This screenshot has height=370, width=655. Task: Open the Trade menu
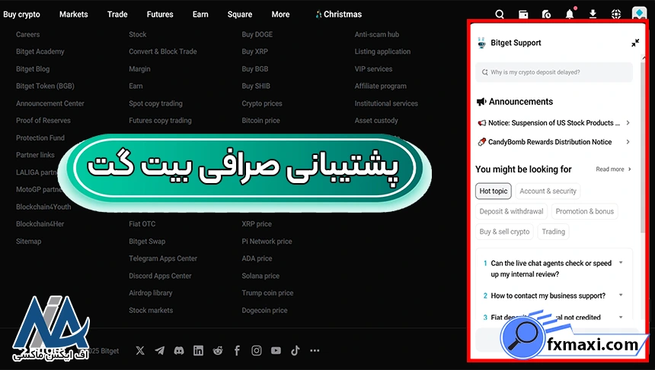pos(117,14)
